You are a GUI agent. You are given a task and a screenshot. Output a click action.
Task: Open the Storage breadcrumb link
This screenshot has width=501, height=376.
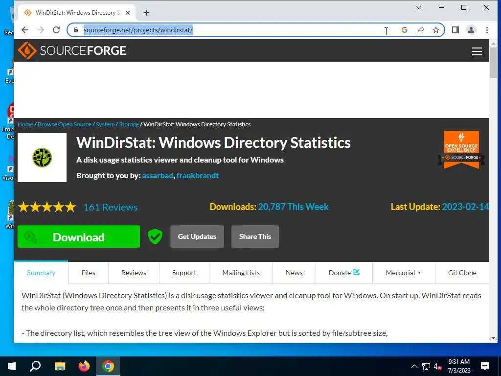coord(129,124)
